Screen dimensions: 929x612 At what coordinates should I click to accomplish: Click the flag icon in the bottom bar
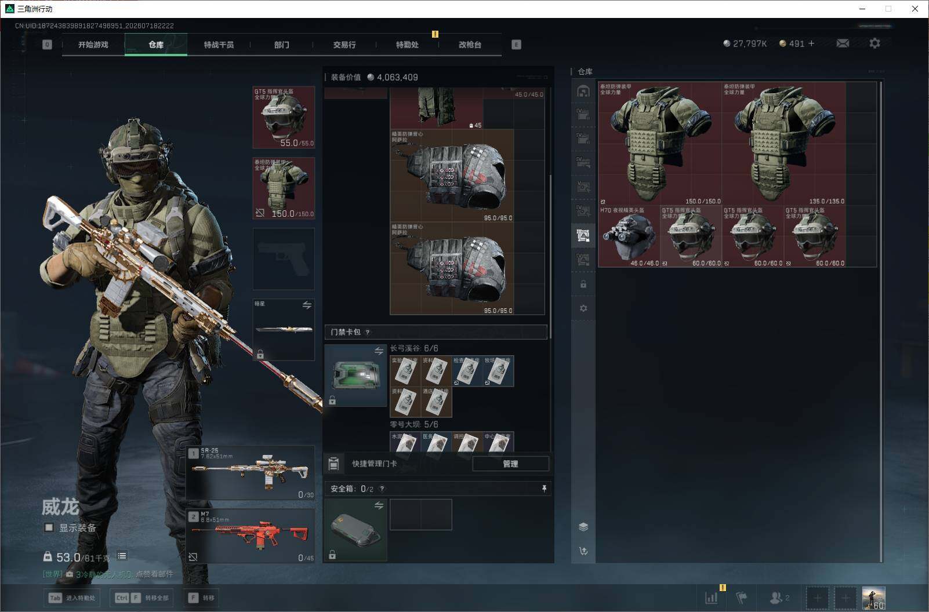742,598
